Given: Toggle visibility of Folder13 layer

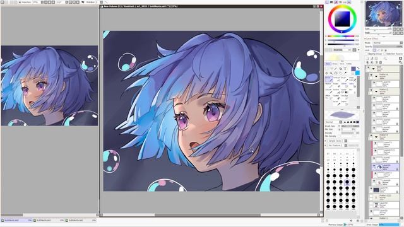Looking at the screenshot, I should tap(371, 135).
